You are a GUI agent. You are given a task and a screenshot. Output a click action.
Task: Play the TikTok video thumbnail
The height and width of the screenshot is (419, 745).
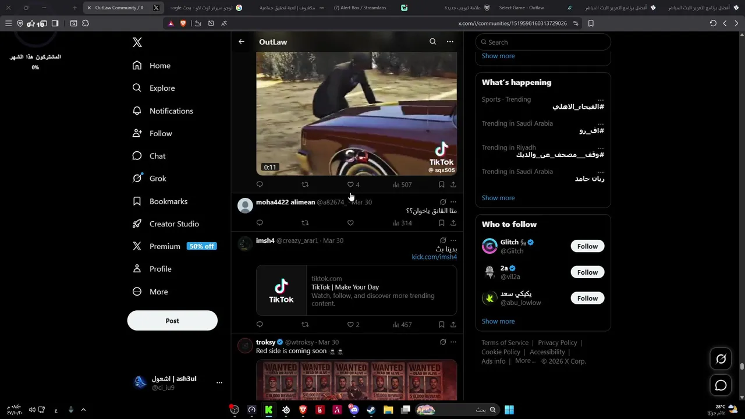tap(356, 113)
